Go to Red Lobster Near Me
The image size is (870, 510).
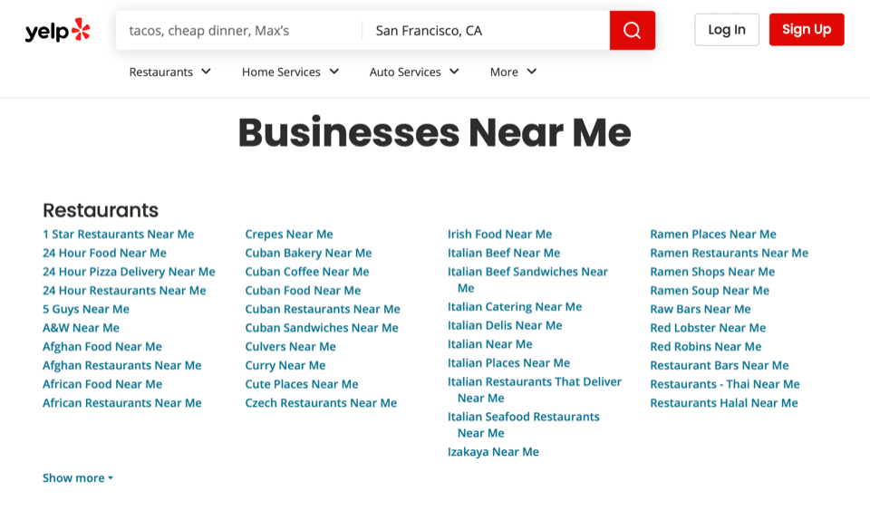[x=708, y=328]
